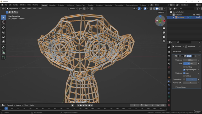This screenshot has height=114, width=202.
Task: Toggle Collection exclude checkbox in outliner
Action: tap(194, 15)
